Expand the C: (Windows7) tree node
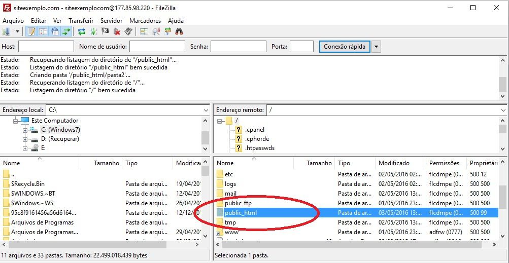Viewport: 509px width, 263px height. [25, 130]
